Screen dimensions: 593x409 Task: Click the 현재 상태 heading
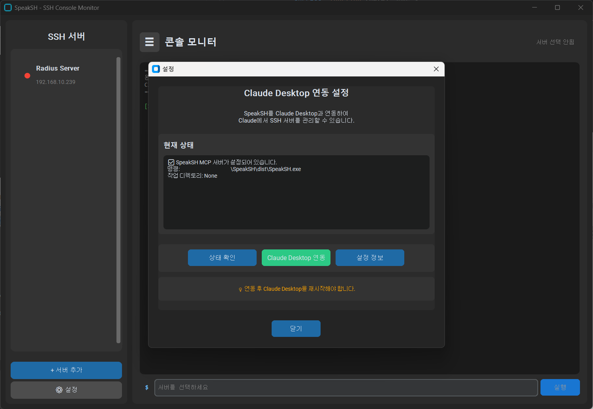click(178, 145)
